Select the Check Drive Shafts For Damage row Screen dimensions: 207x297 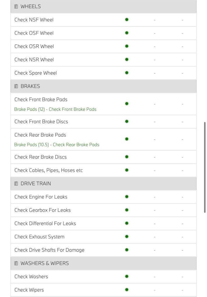(x=103, y=250)
